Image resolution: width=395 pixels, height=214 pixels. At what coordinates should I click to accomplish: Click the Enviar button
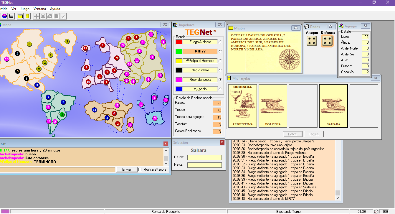click(126, 169)
